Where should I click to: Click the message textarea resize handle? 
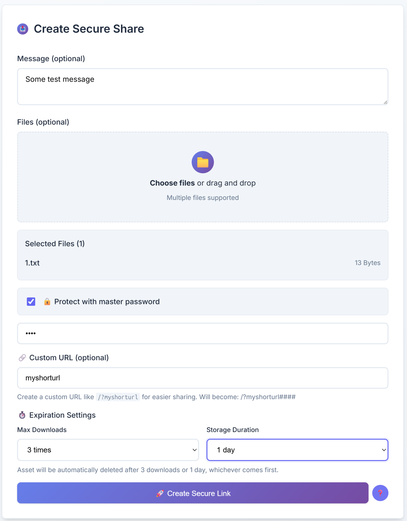(x=385, y=102)
